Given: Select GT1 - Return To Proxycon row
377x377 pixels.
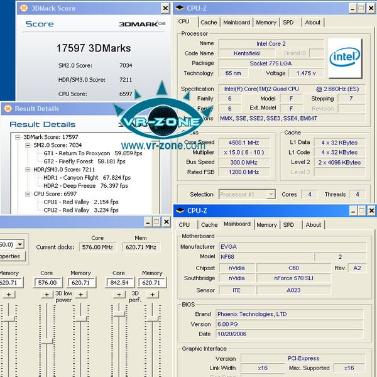Looking at the screenshot, I should (93, 153).
